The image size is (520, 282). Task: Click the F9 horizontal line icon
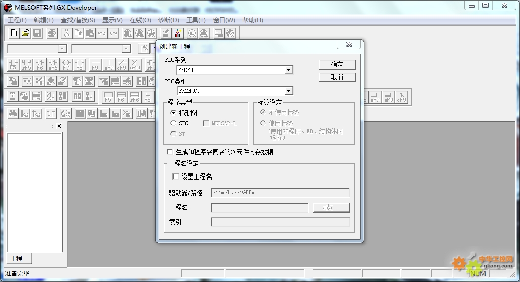(x=95, y=65)
